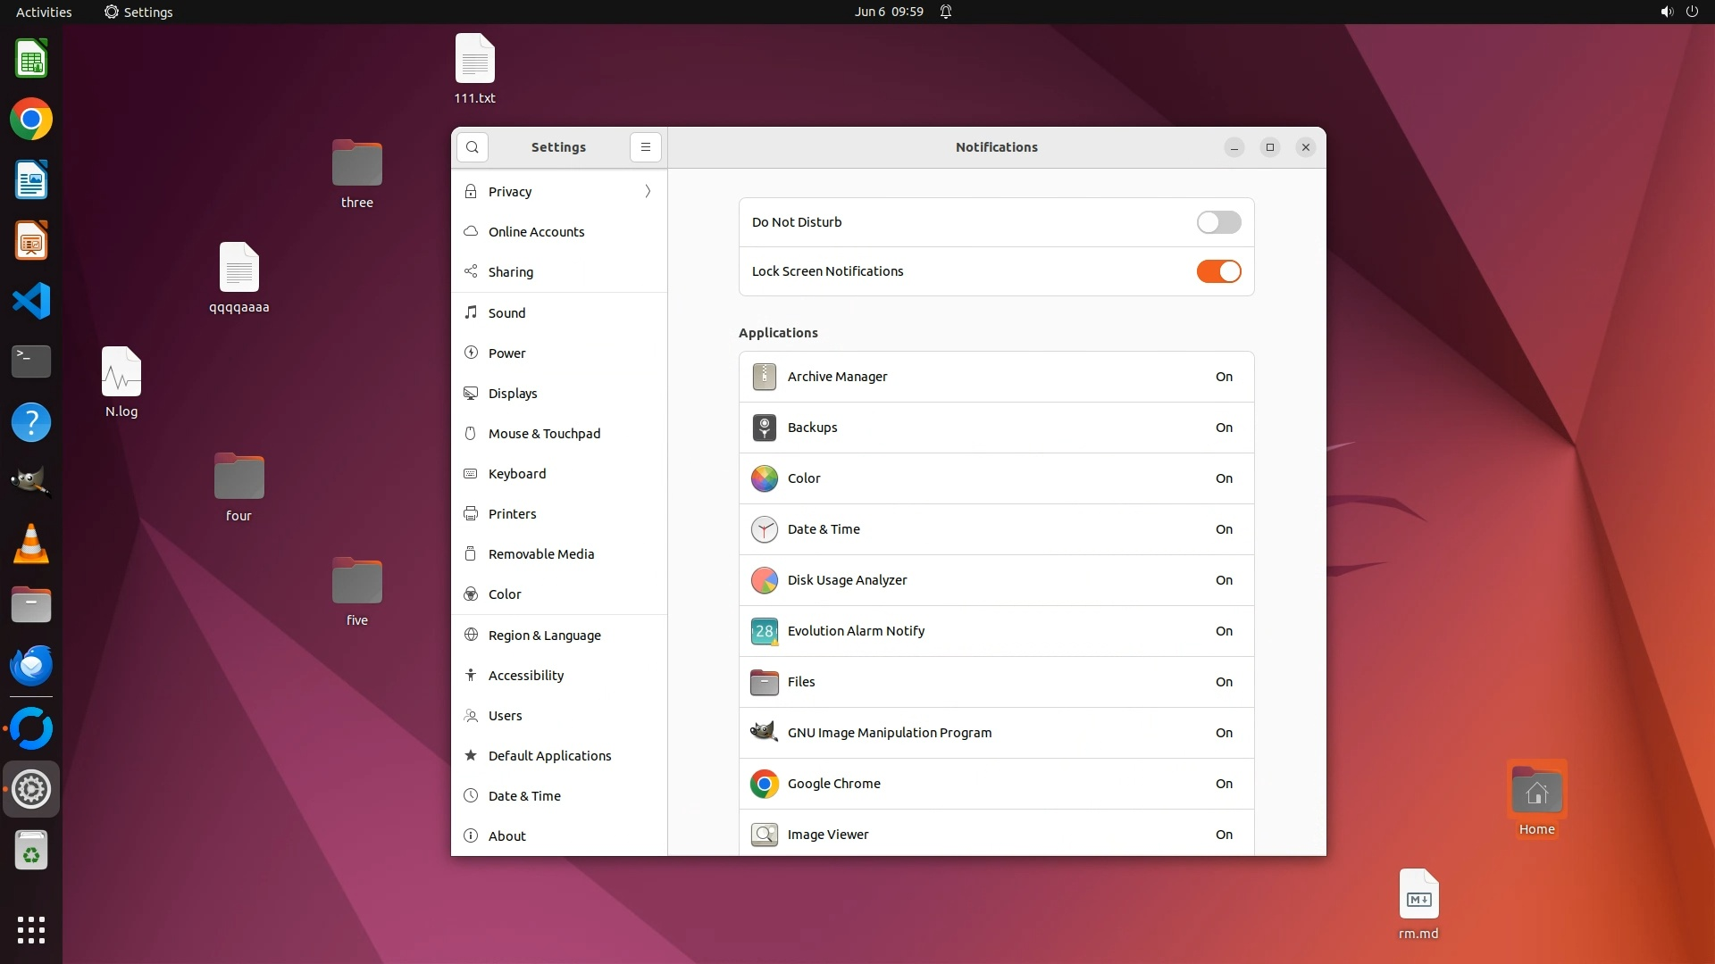The height and width of the screenshot is (964, 1715).
Task: Click the GNU Image Manipulation Program icon
Action: click(764, 733)
